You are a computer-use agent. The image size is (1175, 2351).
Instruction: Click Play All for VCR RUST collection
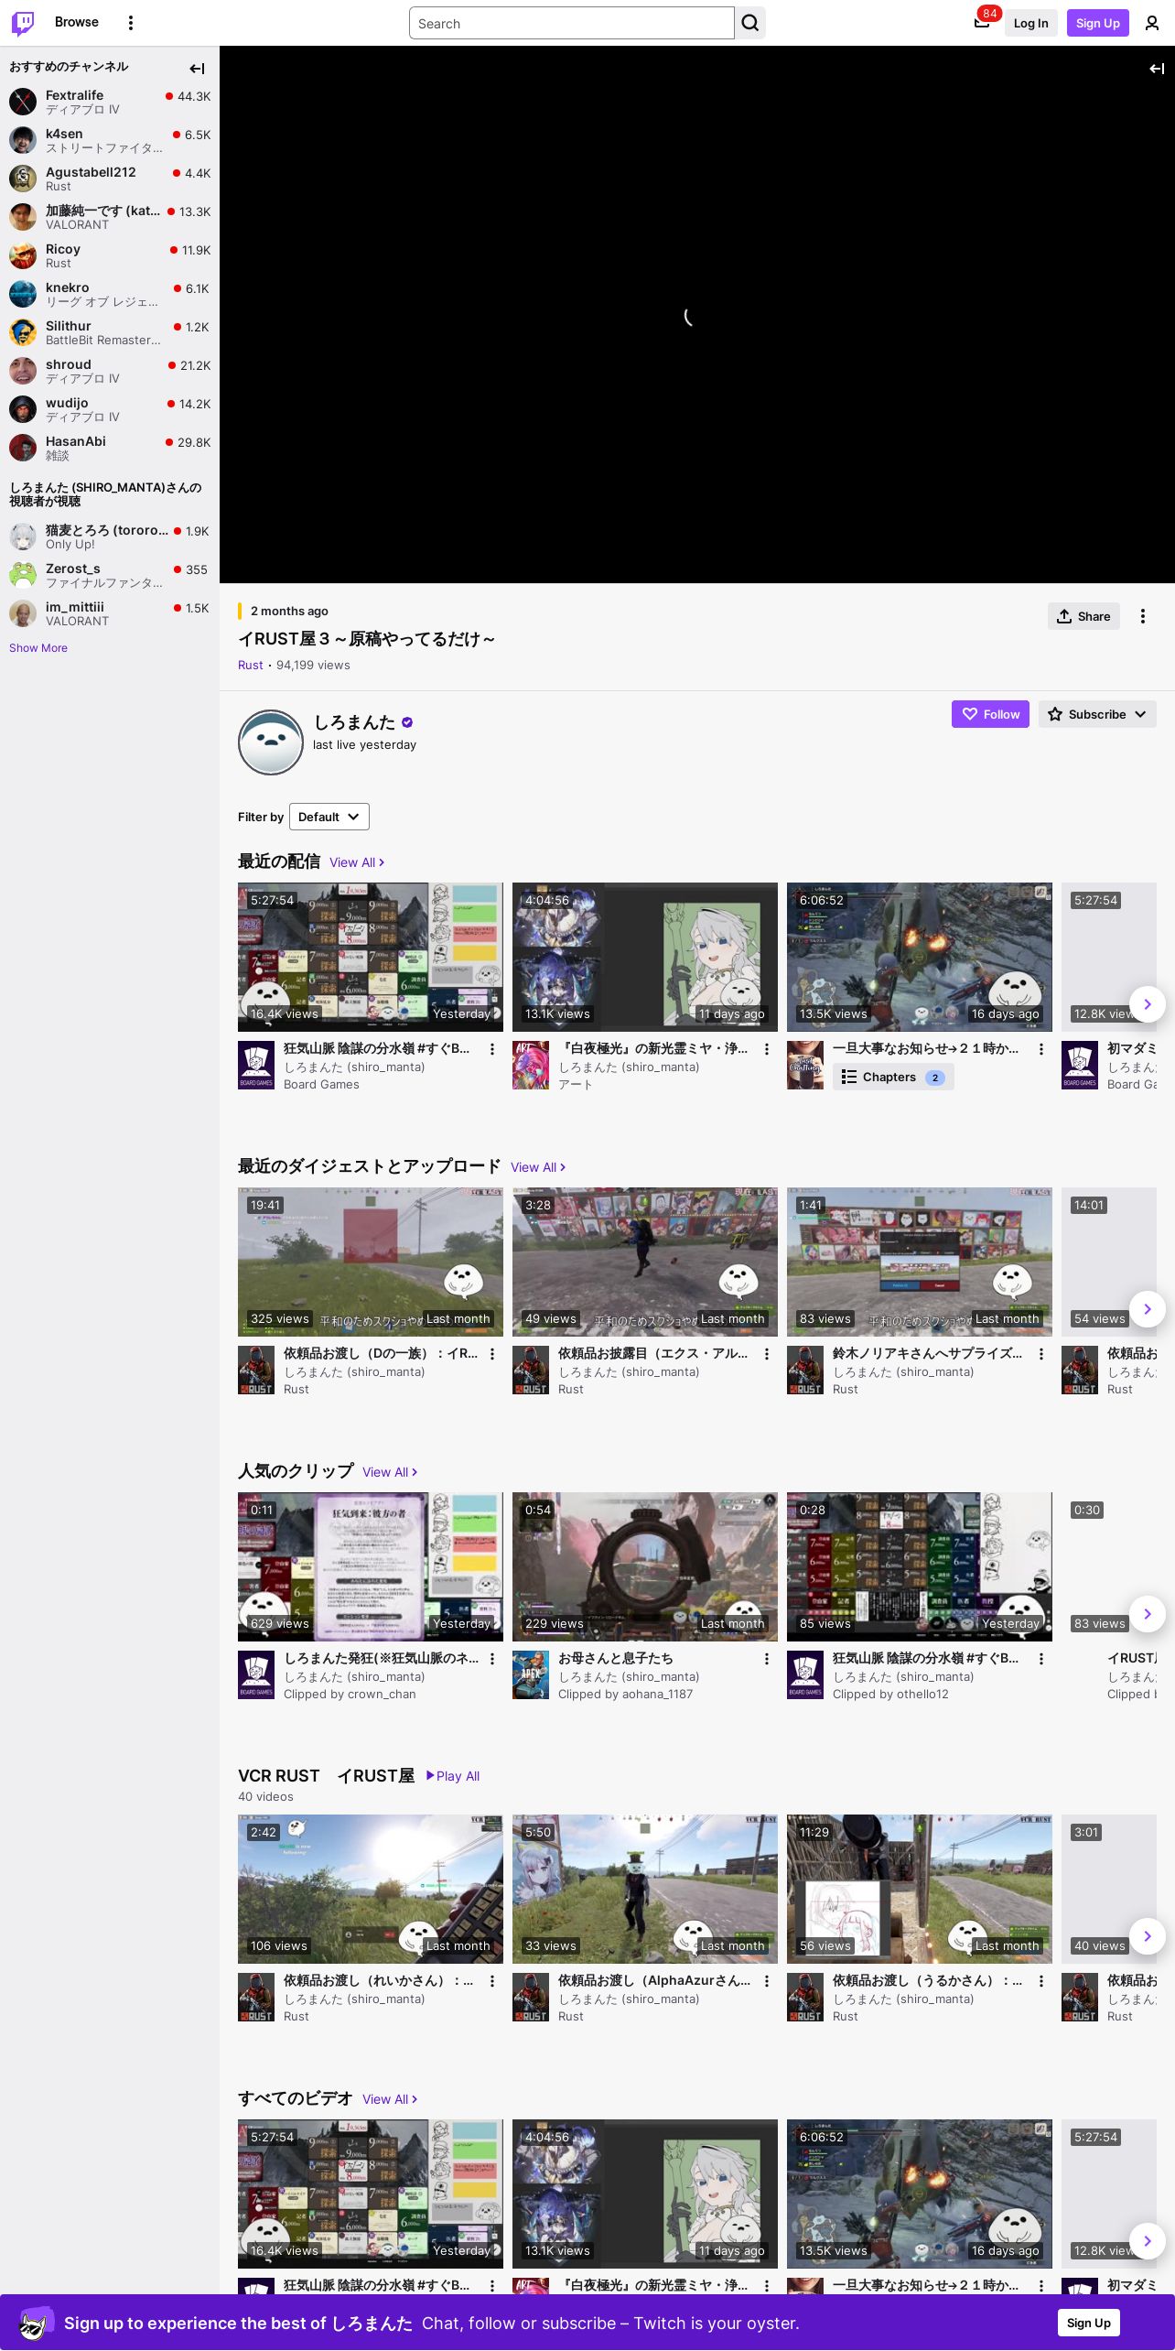click(453, 1776)
